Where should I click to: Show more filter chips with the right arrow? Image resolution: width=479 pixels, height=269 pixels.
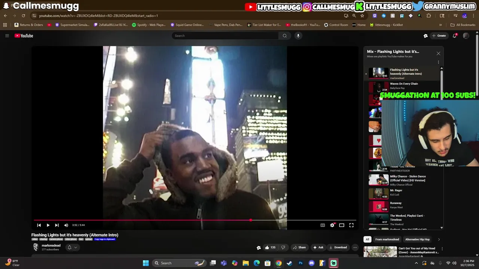[x=439, y=239]
